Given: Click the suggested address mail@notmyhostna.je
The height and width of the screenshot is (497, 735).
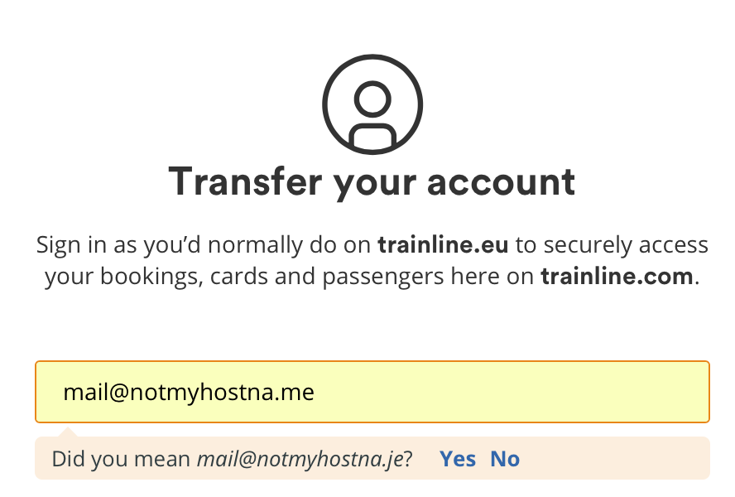Looking at the screenshot, I should 300,459.
